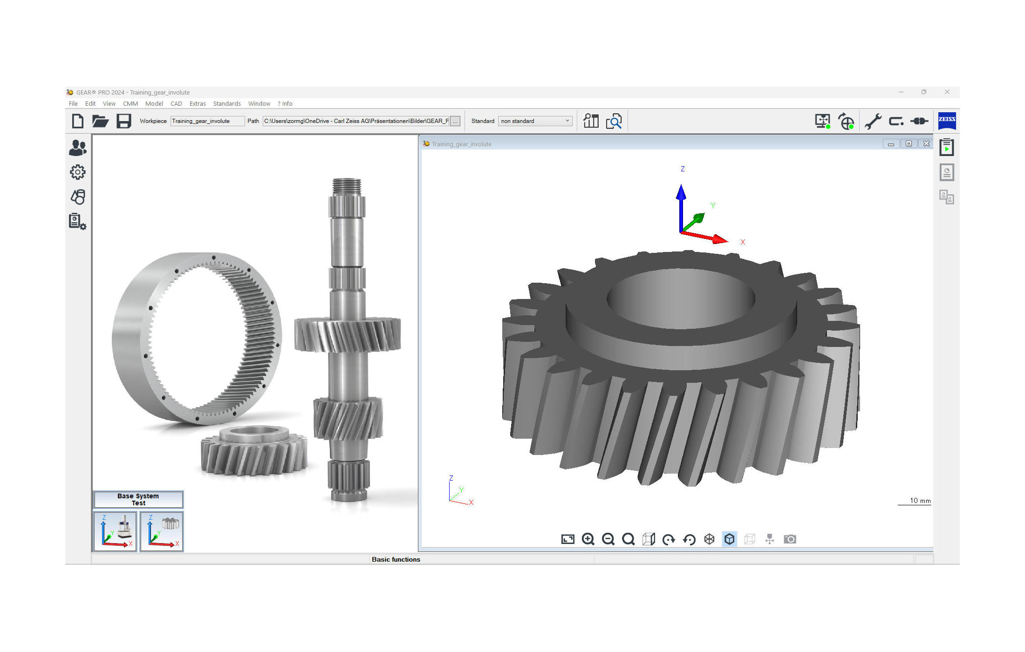This screenshot has width=1025, height=652.
Task: Click the new workpiece document icon
Action: pyautogui.click(x=78, y=121)
